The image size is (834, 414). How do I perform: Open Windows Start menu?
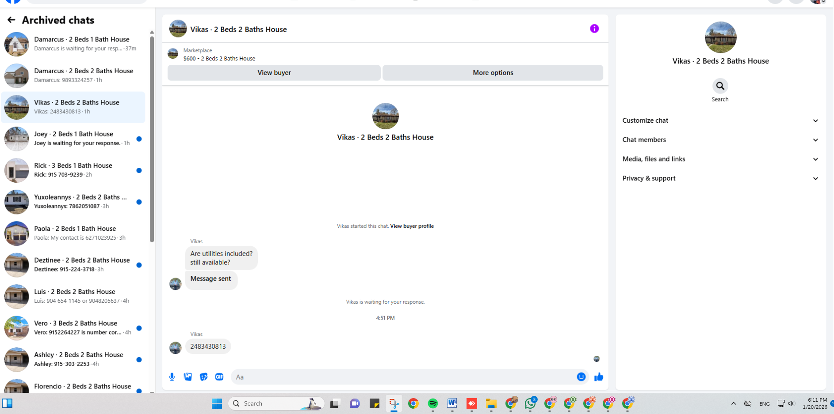(217, 403)
